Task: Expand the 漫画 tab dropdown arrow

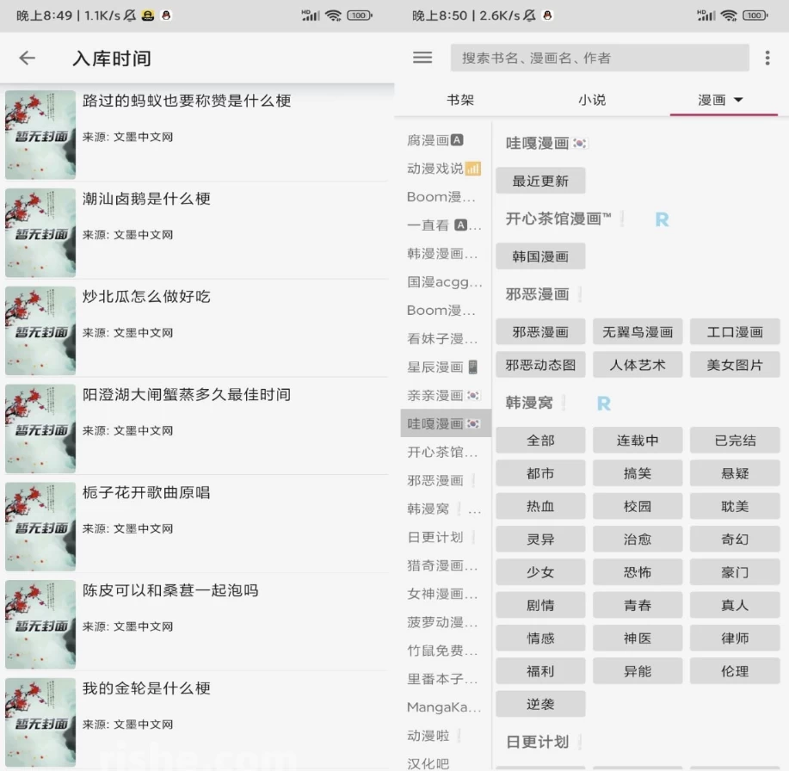Action: [738, 100]
